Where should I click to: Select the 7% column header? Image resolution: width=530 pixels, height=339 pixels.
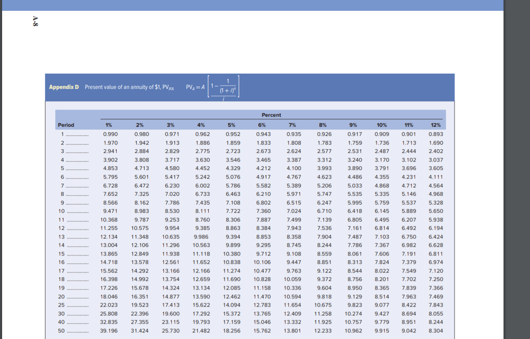292,125
